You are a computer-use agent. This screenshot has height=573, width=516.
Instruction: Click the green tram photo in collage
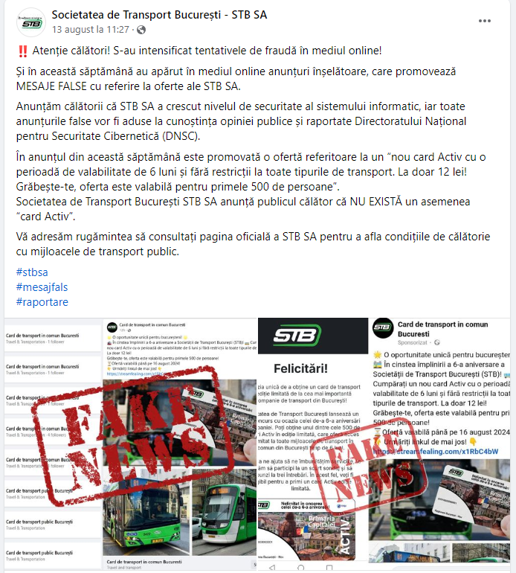click(x=224, y=512)
